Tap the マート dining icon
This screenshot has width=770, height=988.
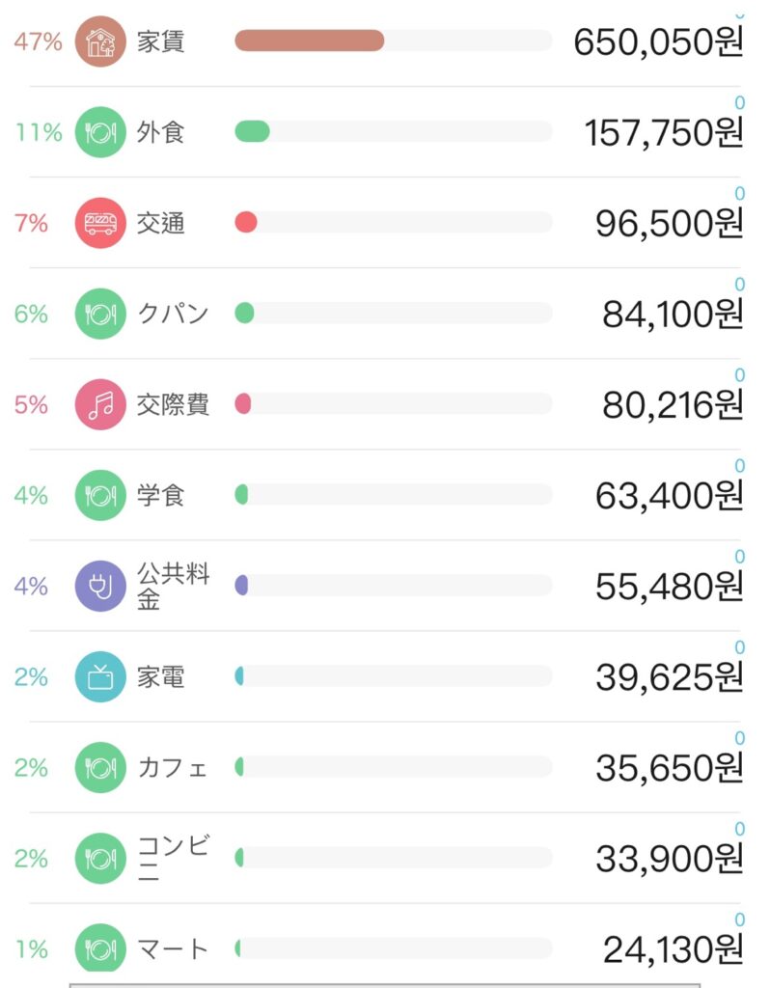tap(100, 947)
